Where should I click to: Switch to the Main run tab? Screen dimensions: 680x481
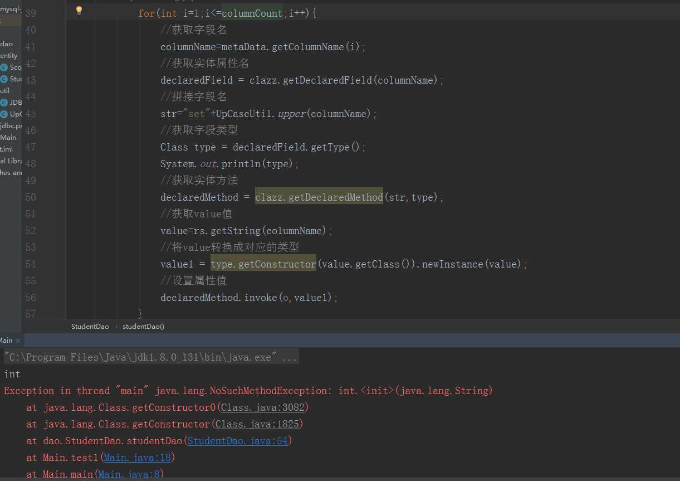(x=6, y=341)
